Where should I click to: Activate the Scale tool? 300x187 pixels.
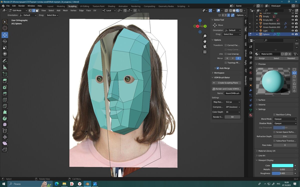point(5,48)
